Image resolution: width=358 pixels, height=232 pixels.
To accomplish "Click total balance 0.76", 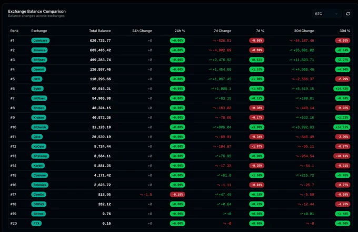I will coord(107,214).
